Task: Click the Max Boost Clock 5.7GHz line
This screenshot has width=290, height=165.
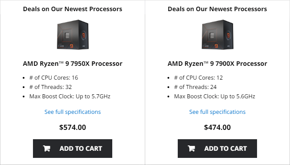Action: pyautogui.click(x=70, y=97)
